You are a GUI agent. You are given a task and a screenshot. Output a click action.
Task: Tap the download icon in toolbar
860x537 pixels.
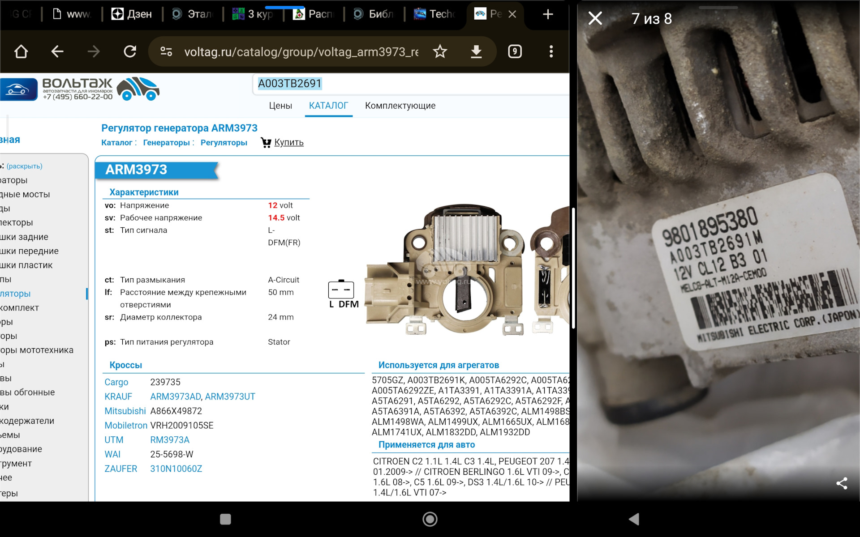[x=476, y=51]
